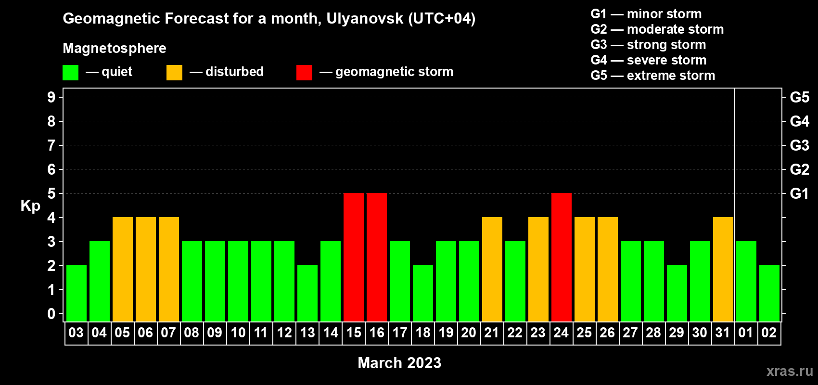This screenshot has width=818, height=385.
Task: Click the '— disturbed' legend text
Action: 227,72
